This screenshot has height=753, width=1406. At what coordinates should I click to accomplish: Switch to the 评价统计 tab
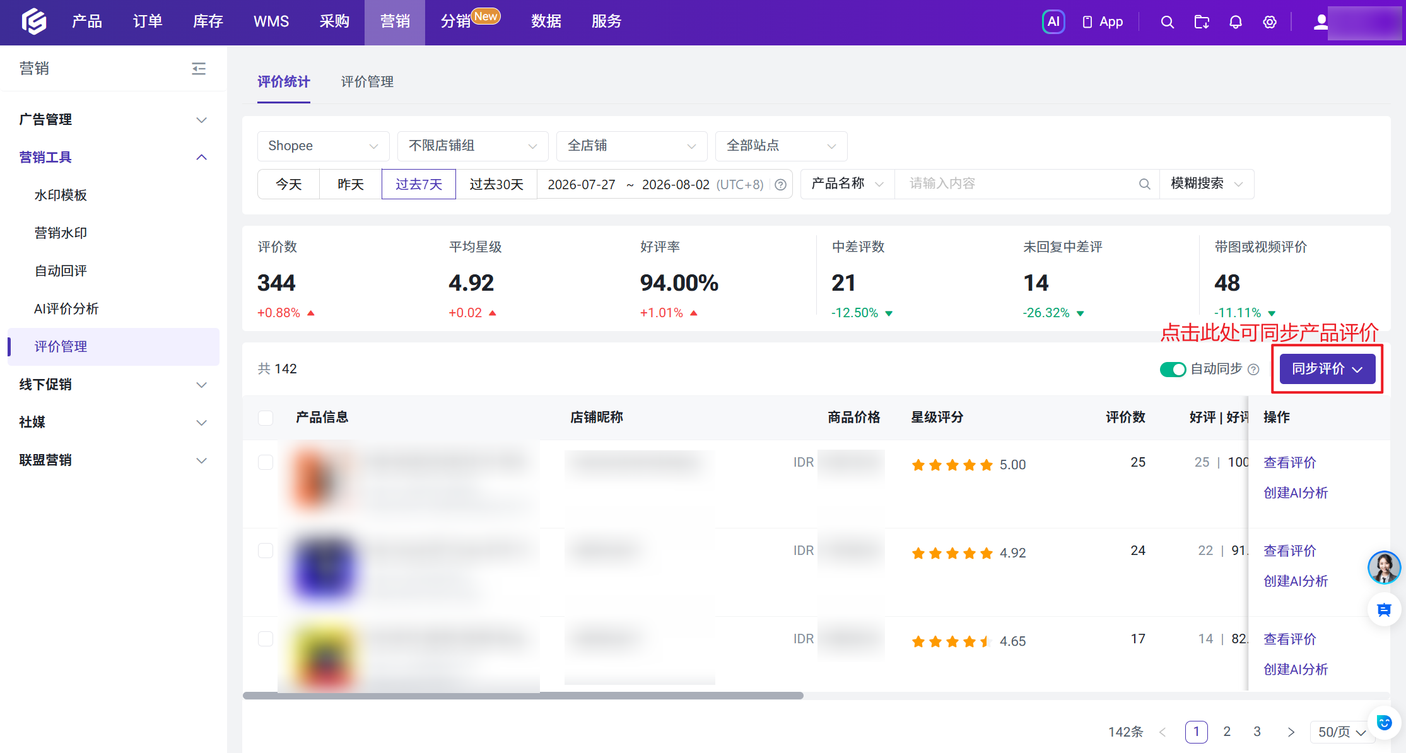[x=284, y=82]
